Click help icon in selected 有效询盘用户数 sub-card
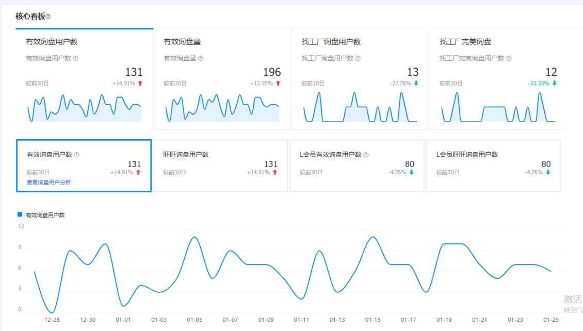The image size is (583, 331). coord(76,155)
